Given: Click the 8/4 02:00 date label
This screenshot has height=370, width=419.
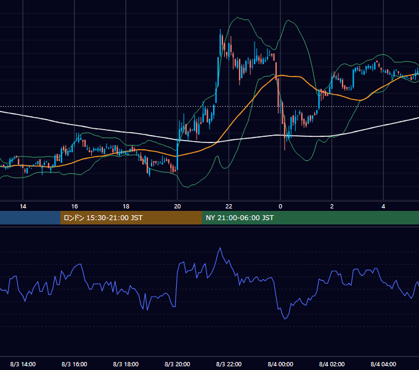Looking at the screenshot, I should (332, 364).
